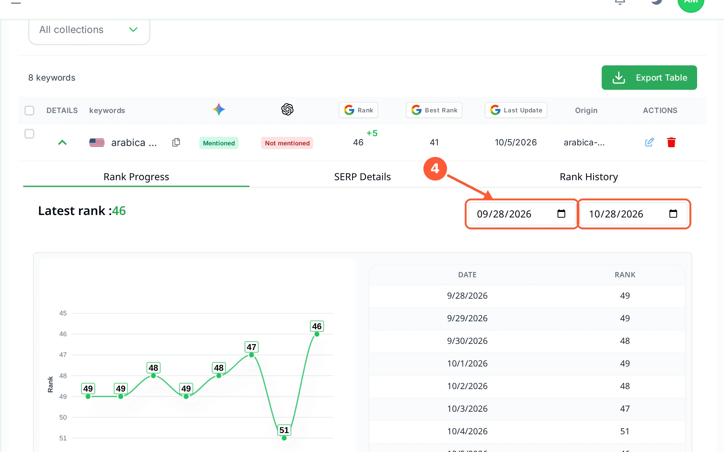Click the keywords column header
724x452 pixels.
point(107,110)
